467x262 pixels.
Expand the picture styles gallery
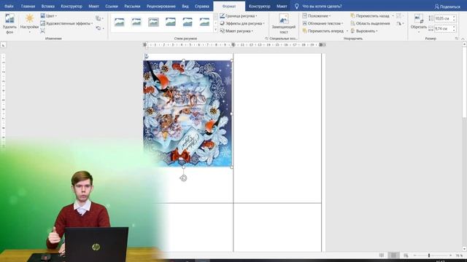tap(216, 30)
